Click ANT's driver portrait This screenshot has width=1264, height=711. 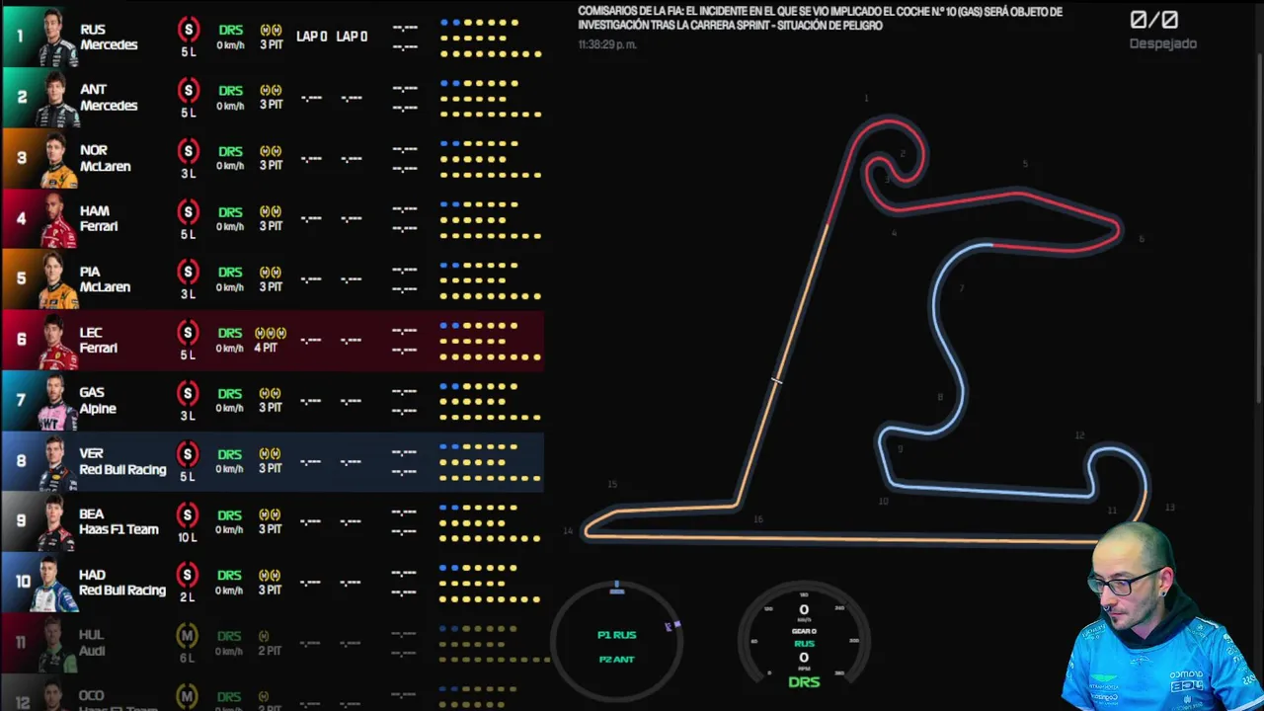pyautogui.click(x=58, y=98)
